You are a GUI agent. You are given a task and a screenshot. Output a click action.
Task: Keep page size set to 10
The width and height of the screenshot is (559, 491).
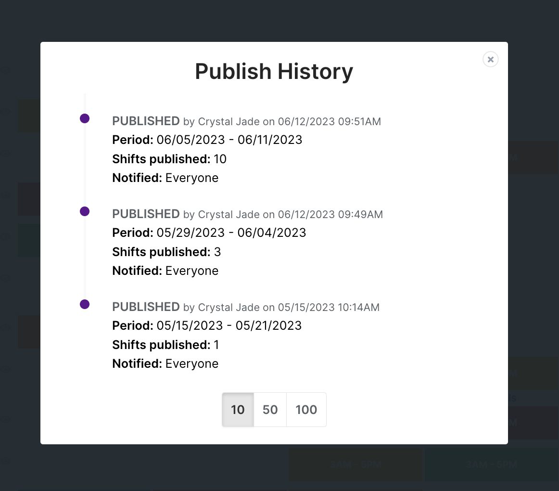[x=237, y=410]
